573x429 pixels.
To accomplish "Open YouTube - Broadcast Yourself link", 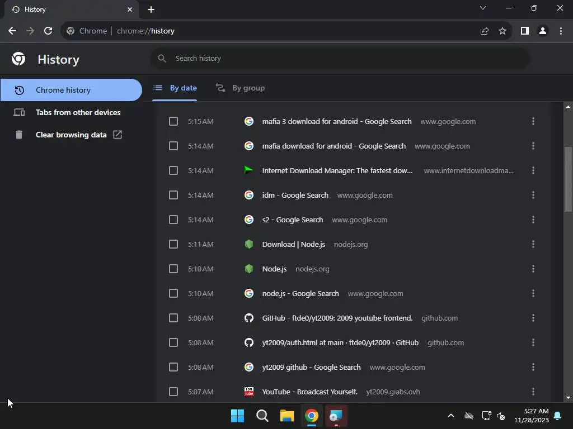I will pyautogui.click(x=309, y=392).
